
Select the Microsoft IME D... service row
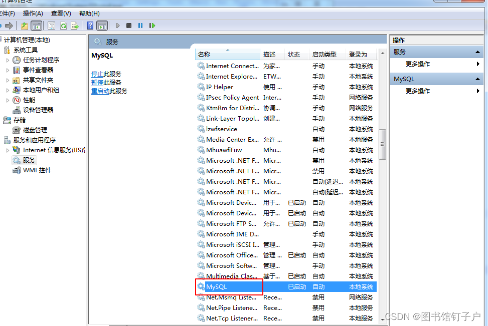tap(286, 234)
